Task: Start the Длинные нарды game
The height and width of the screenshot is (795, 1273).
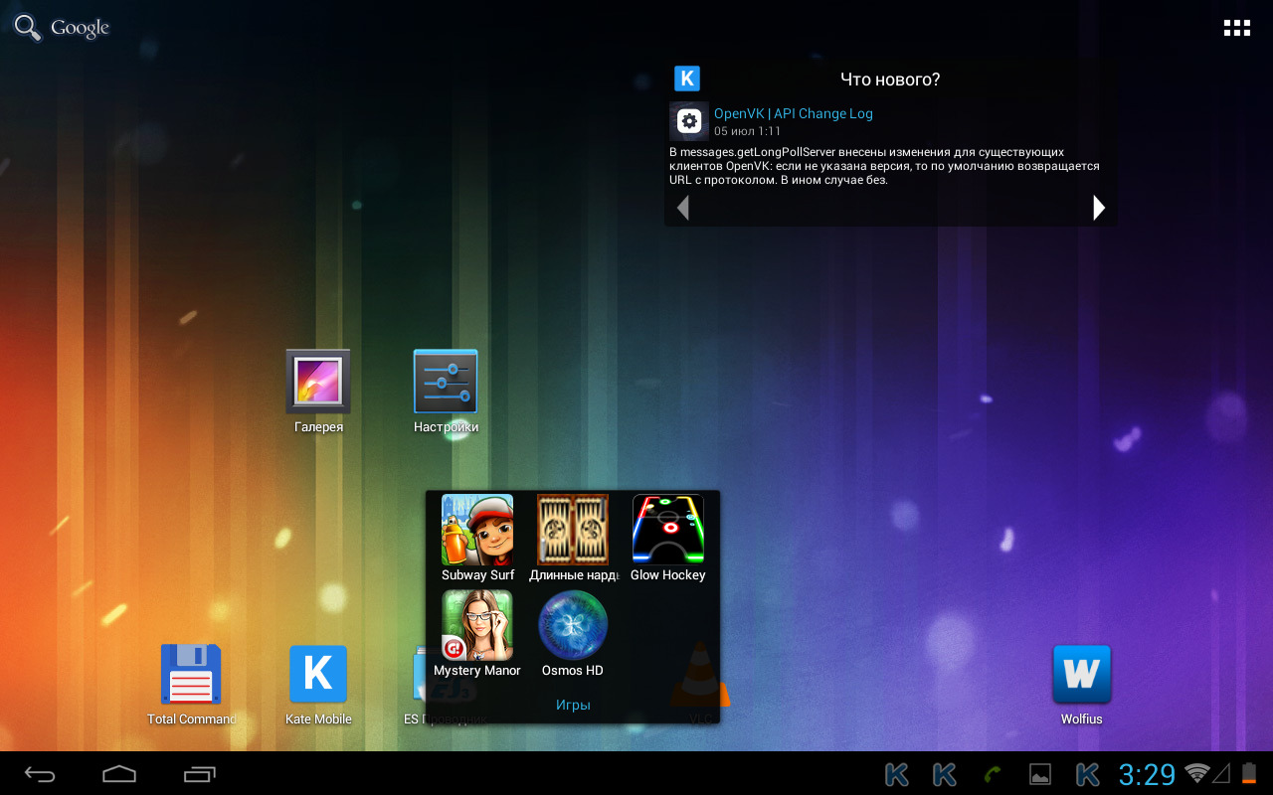Action: [573, 538]
